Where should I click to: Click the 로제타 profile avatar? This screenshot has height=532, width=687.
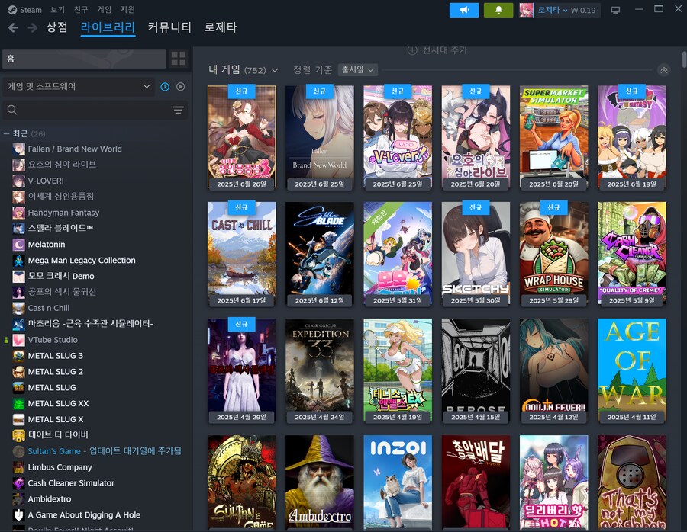tap(526, 10)
